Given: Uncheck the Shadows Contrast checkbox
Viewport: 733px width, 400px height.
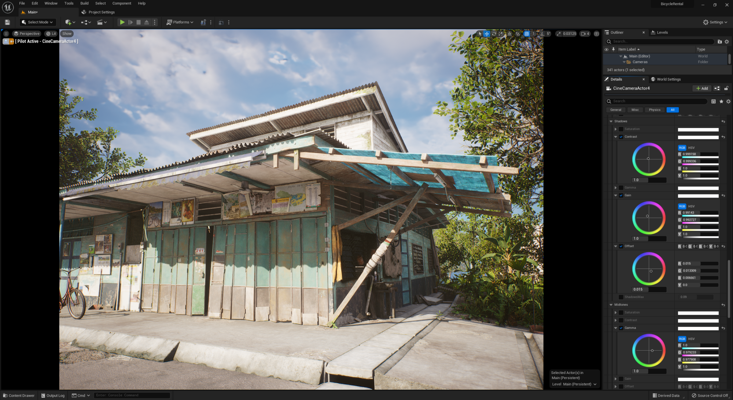Looking at the screenshot, I should (x=621, y=137).
